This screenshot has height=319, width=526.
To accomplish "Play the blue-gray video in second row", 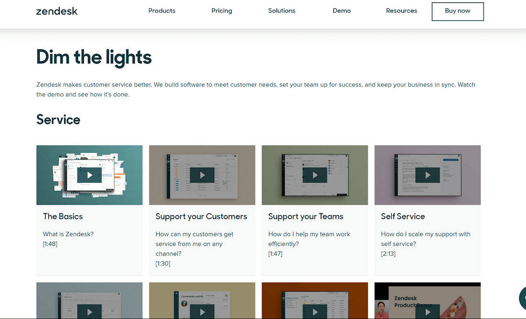I will coord(89,312).
